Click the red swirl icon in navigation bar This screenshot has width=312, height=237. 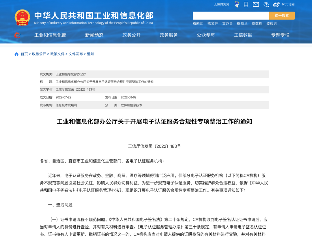point(17,35)
